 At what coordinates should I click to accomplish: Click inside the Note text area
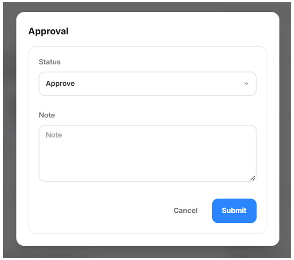(147, 153)
